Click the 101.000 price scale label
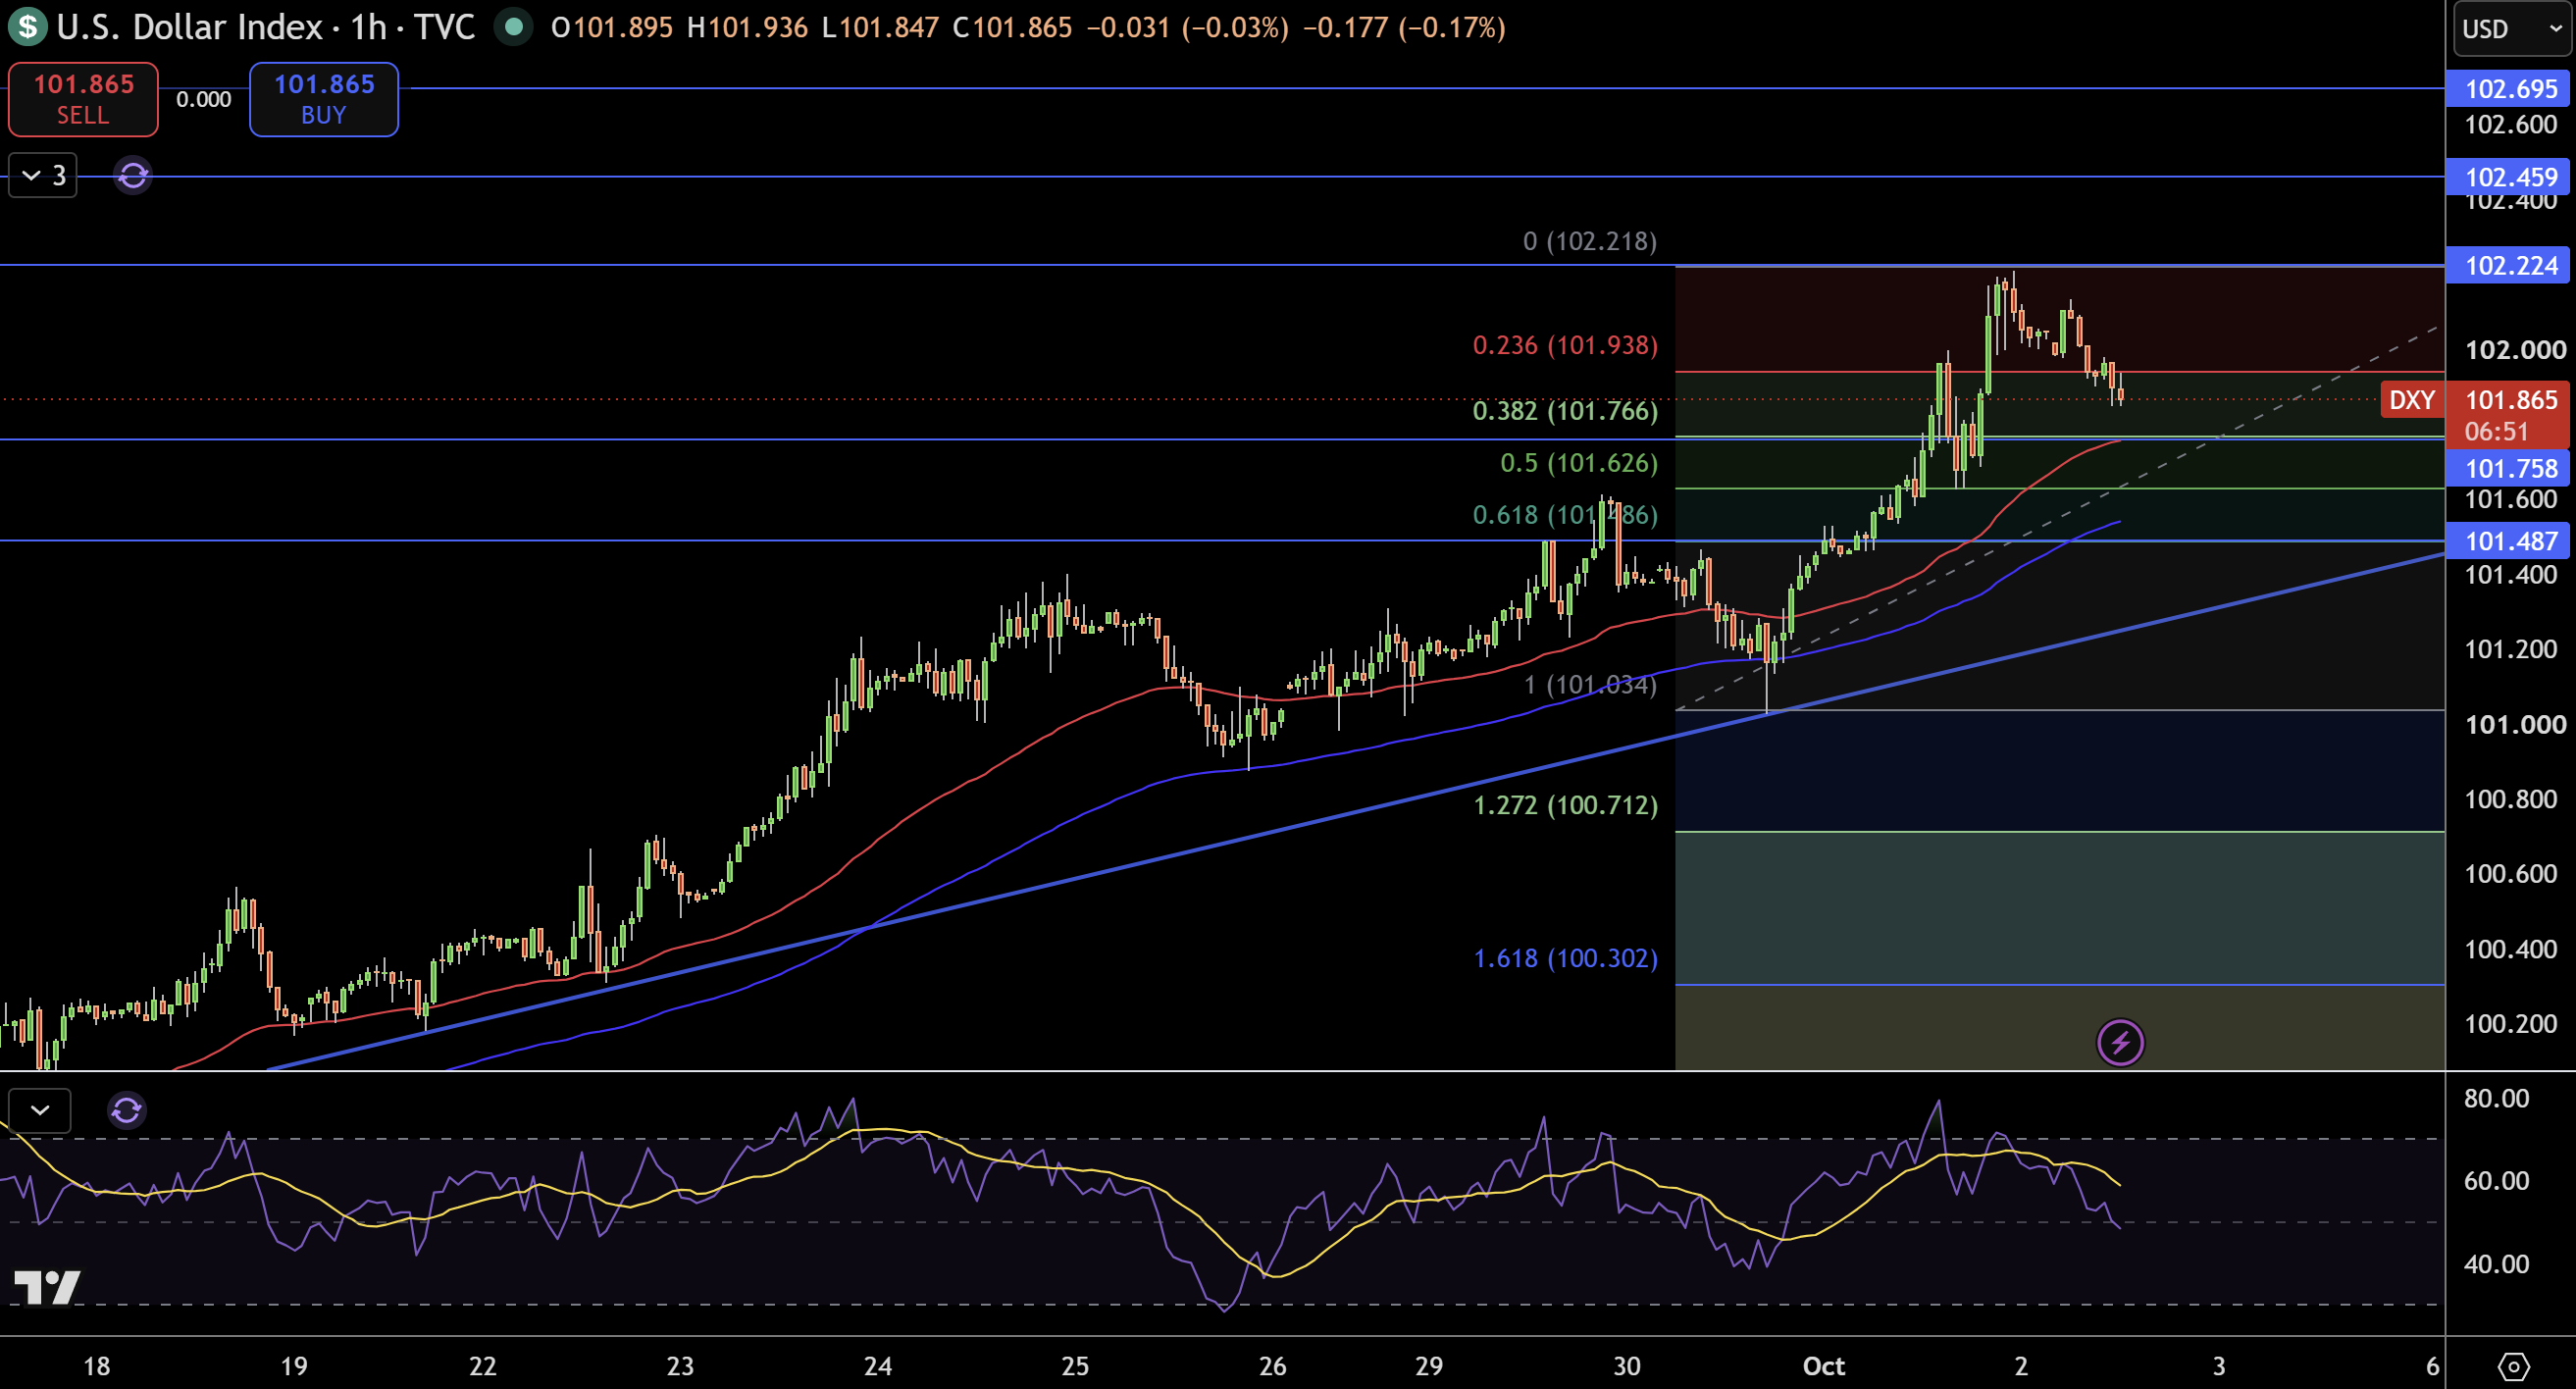Viewport: 2576px width, 1389px height. 2515,724
